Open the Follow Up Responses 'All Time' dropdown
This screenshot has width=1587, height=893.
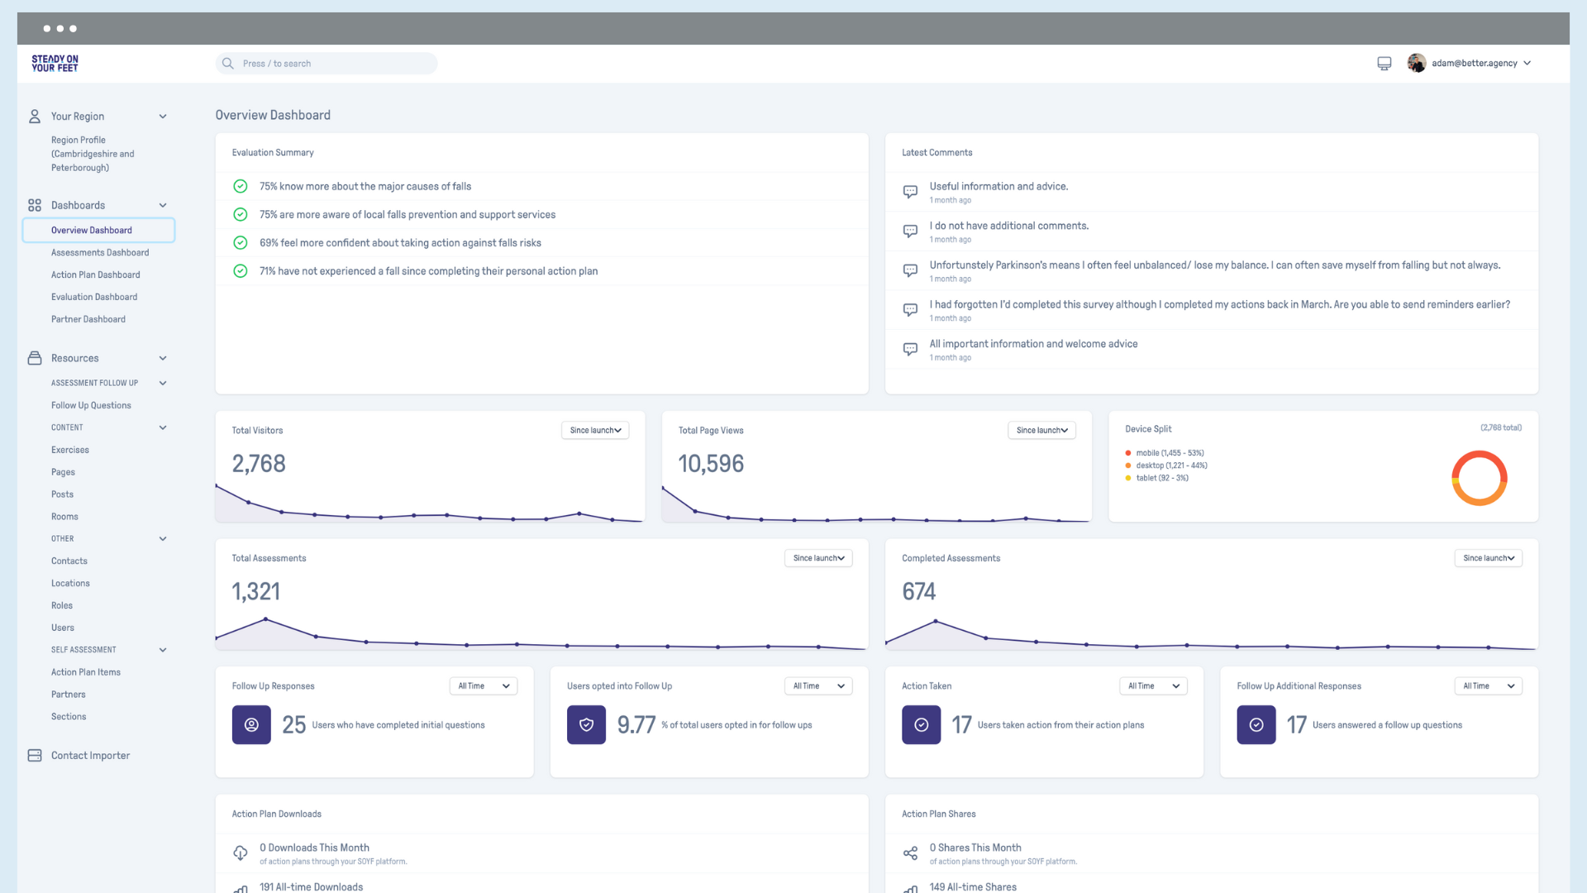(x=484, y=686)
